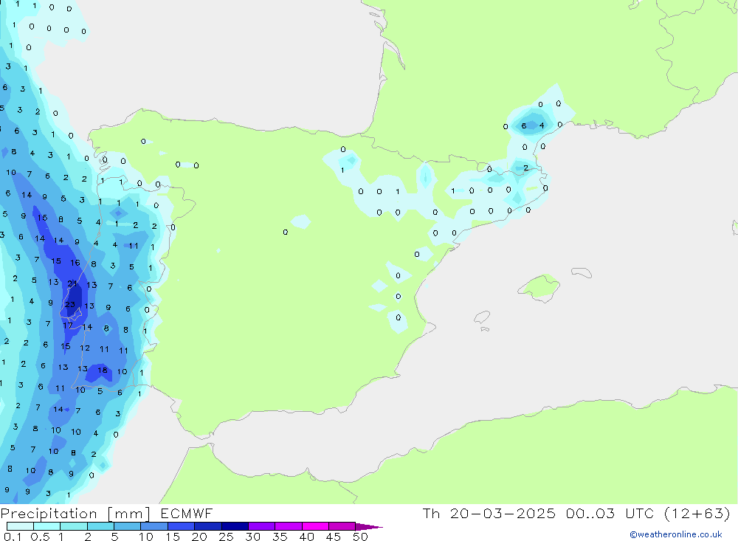Click the "ECMWF" model label
The image size is (738, 541).
click(x=187, y=513)
